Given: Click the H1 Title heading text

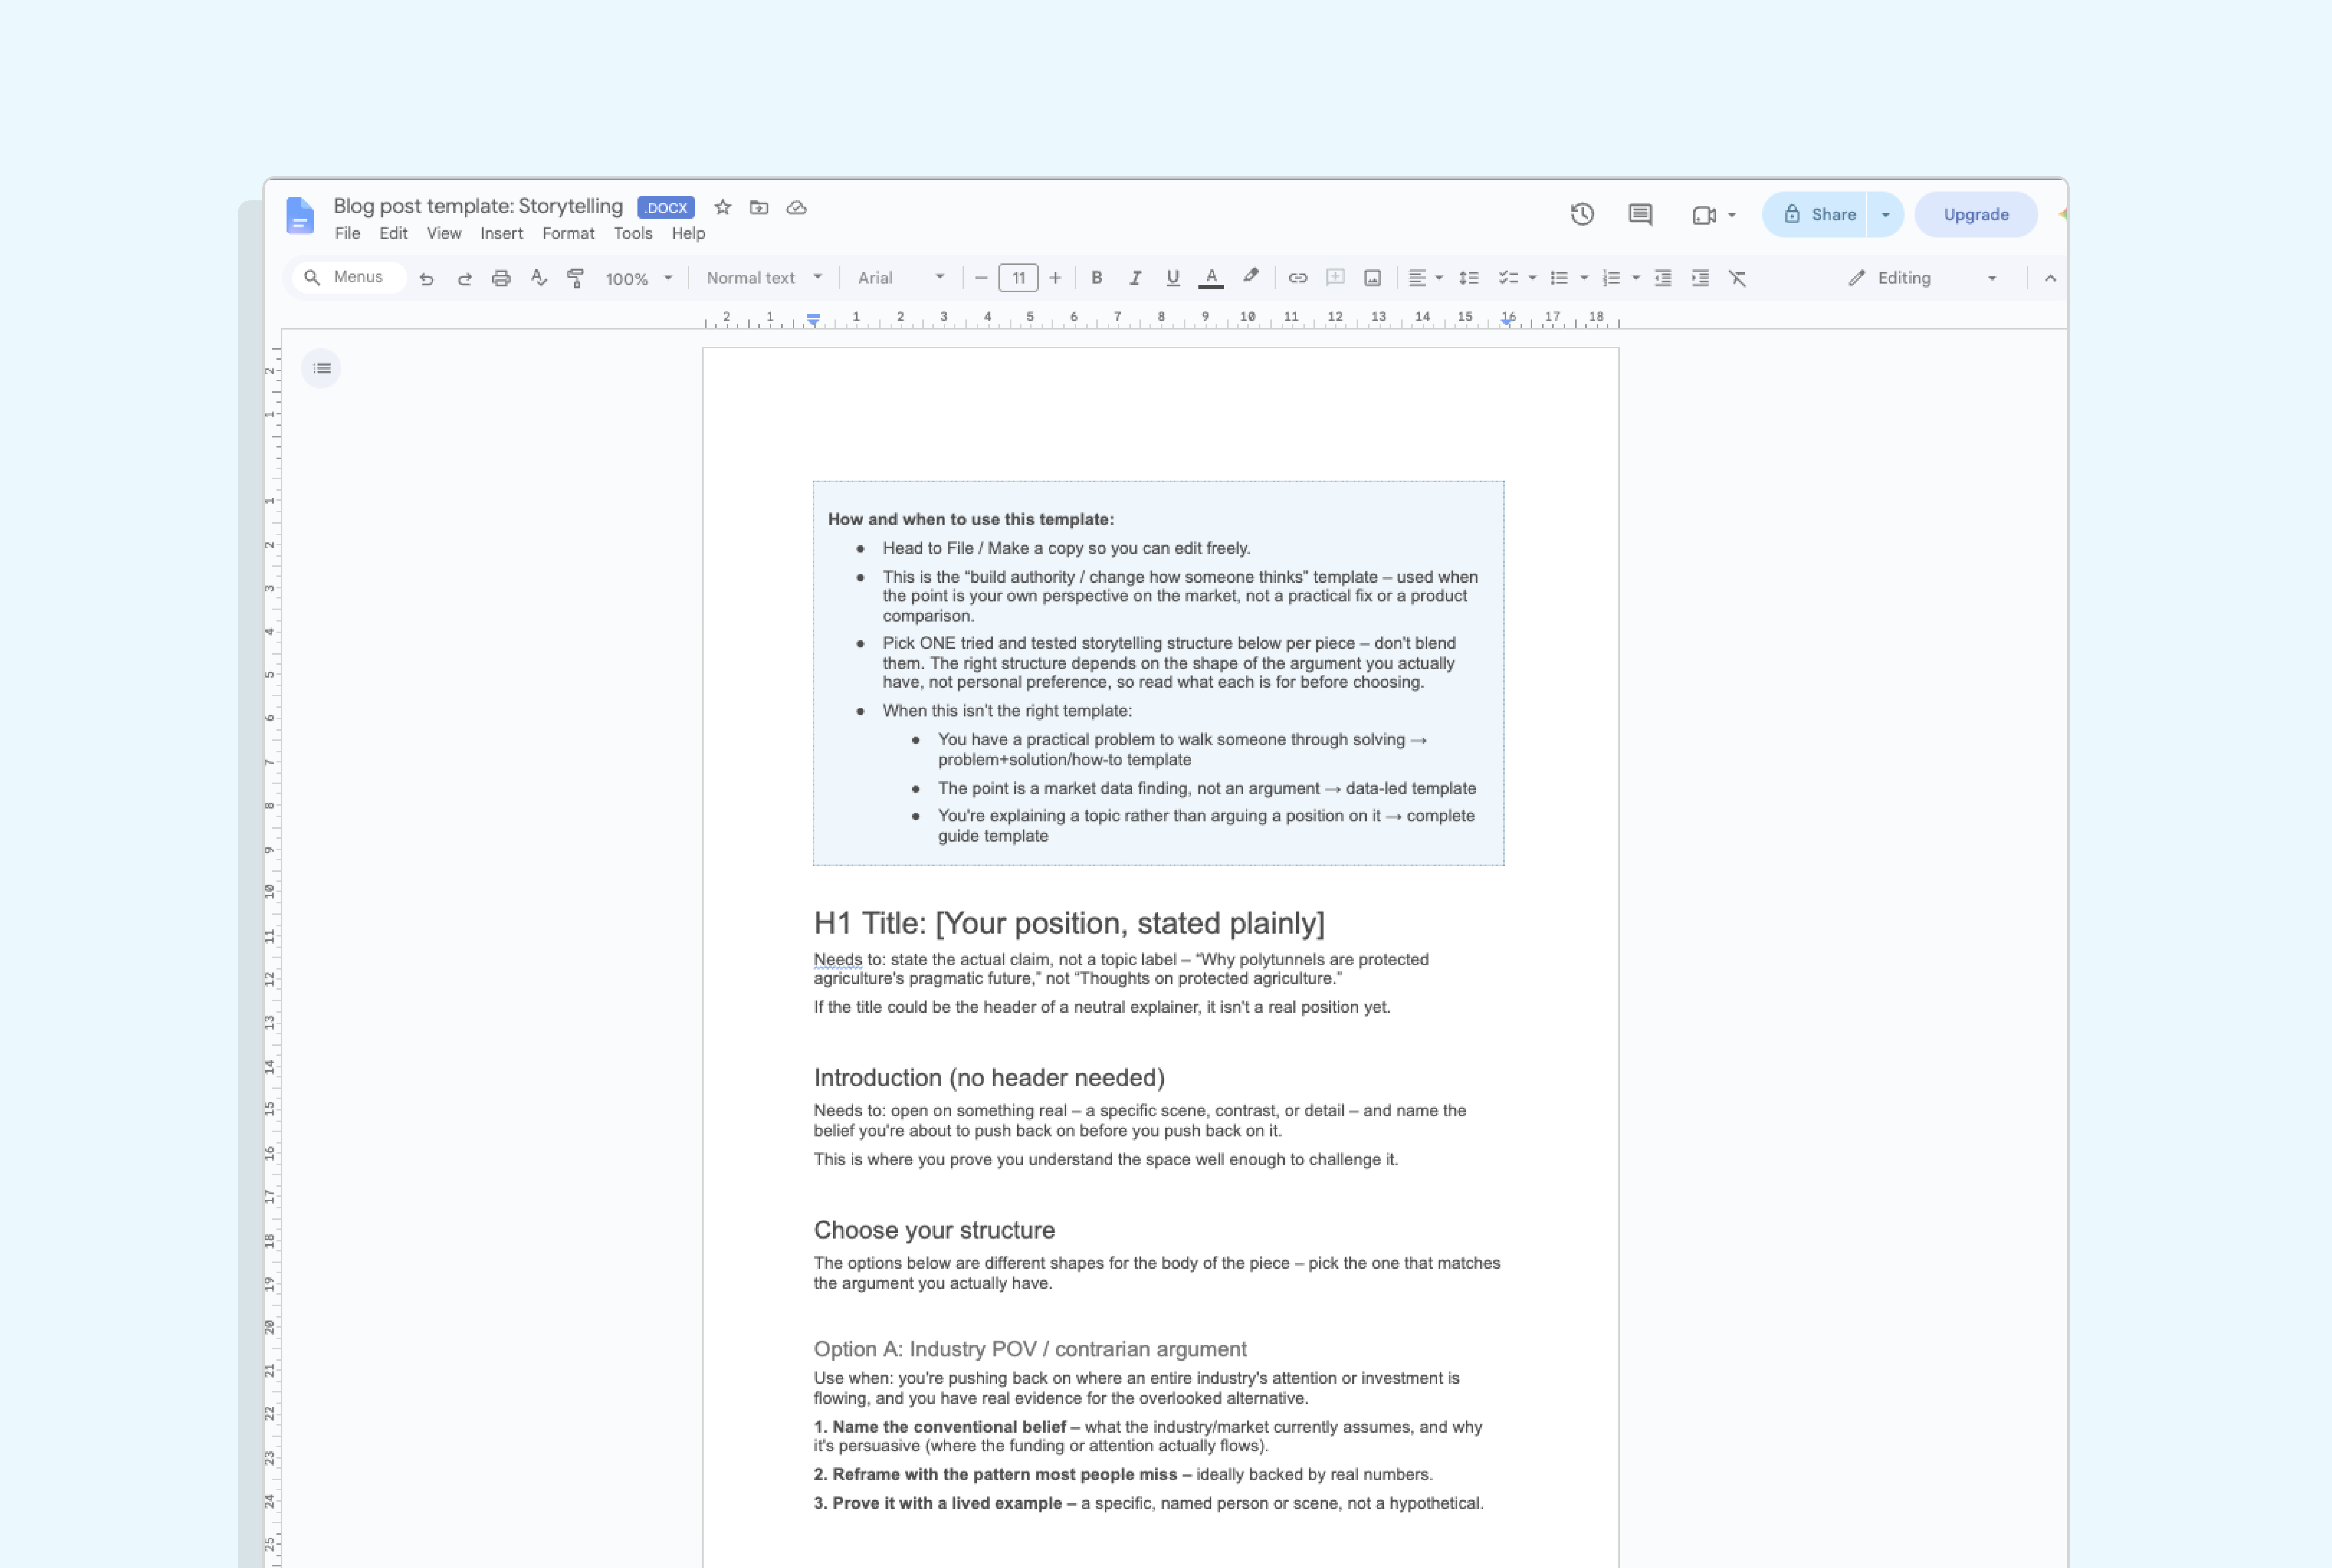Looking at the screenshot, I should click(1069, 923).
